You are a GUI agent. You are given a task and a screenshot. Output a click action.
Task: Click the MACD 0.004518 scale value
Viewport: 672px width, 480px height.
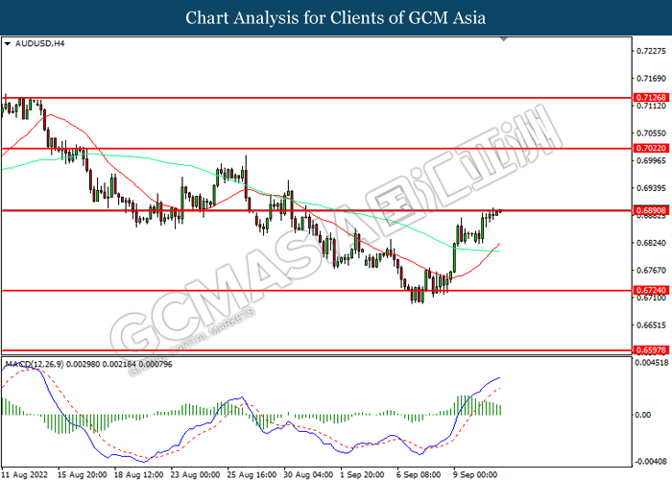click(x=652, y=363)
